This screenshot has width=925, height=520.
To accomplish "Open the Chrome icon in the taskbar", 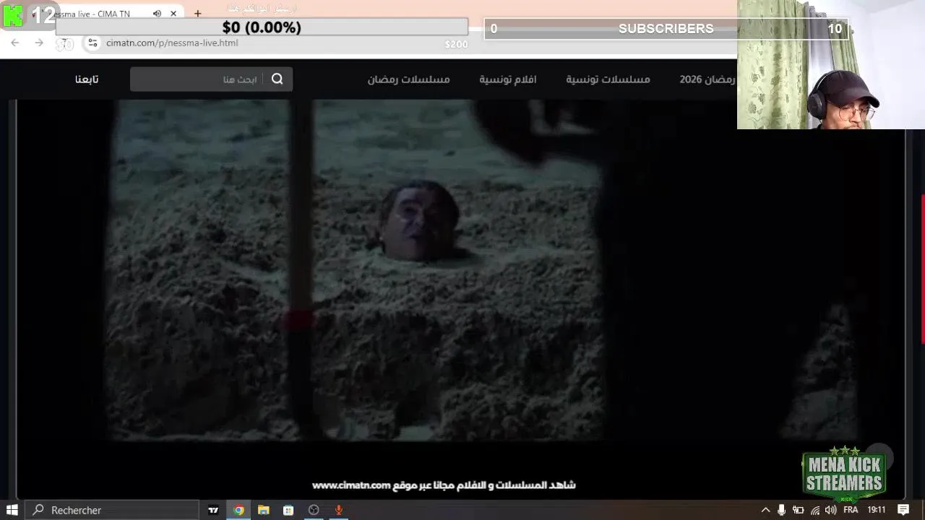I will click(238, 510).
